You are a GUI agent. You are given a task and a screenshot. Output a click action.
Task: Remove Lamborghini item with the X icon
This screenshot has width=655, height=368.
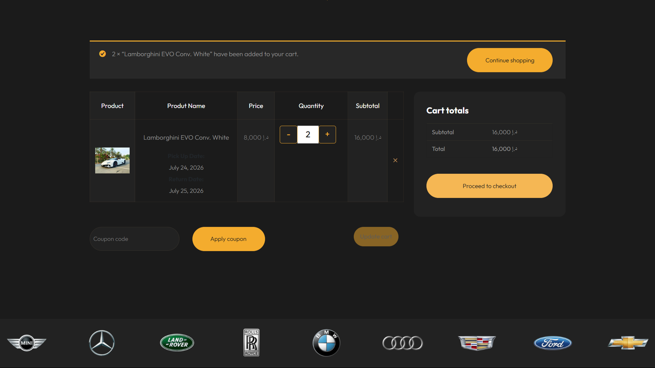395,160
